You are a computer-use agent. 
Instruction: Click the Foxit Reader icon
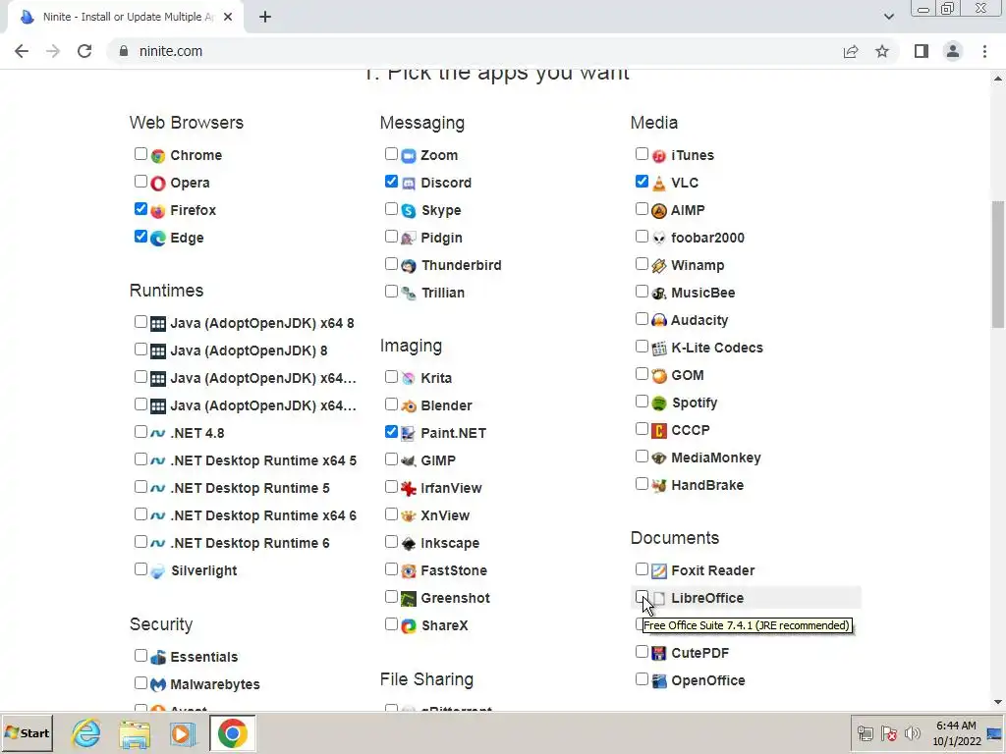659,571
